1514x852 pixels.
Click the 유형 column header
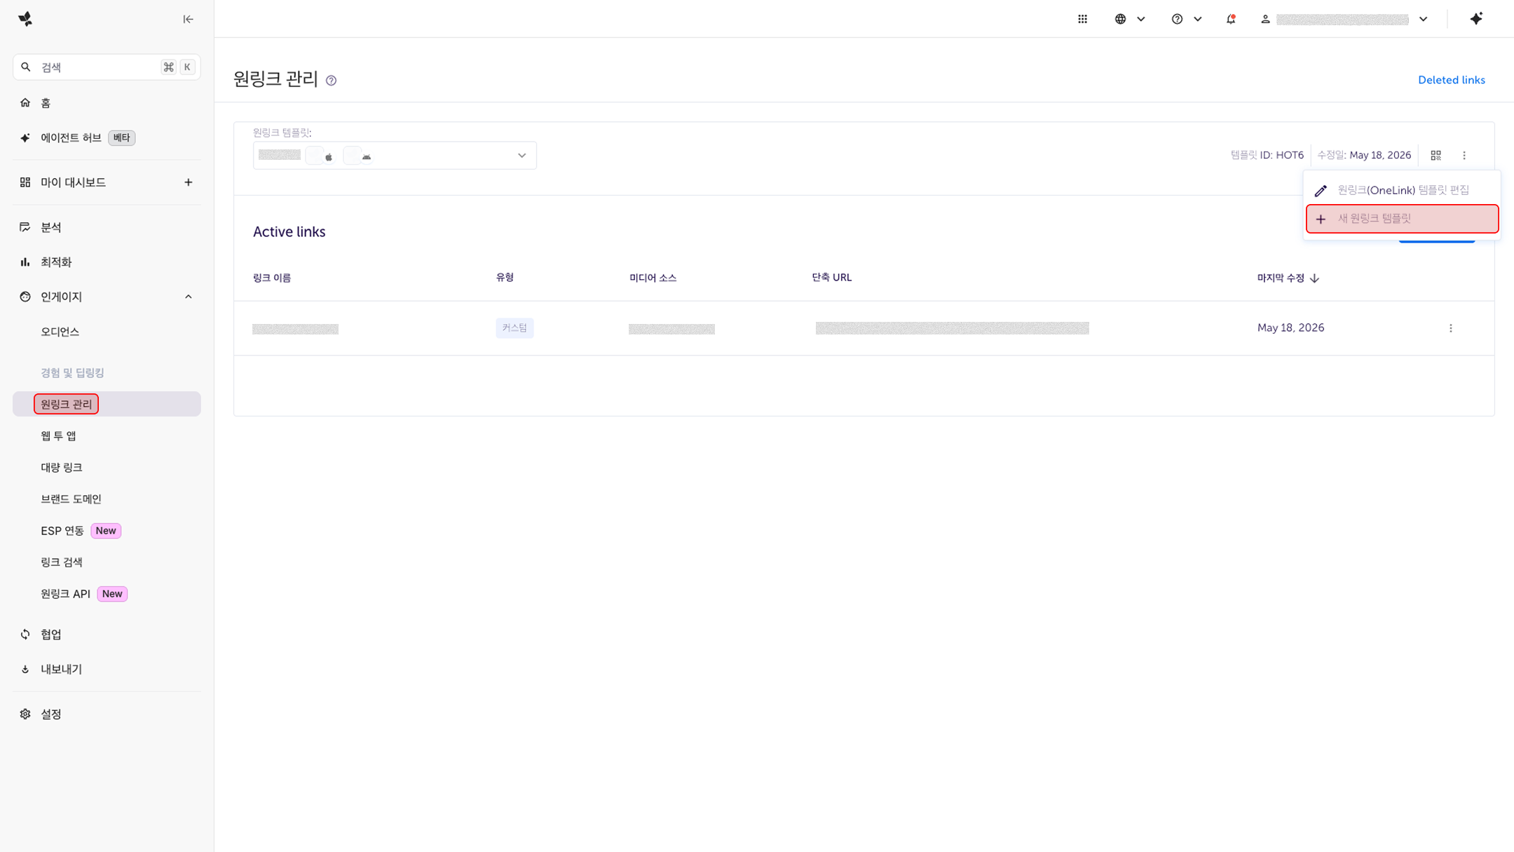505,278
